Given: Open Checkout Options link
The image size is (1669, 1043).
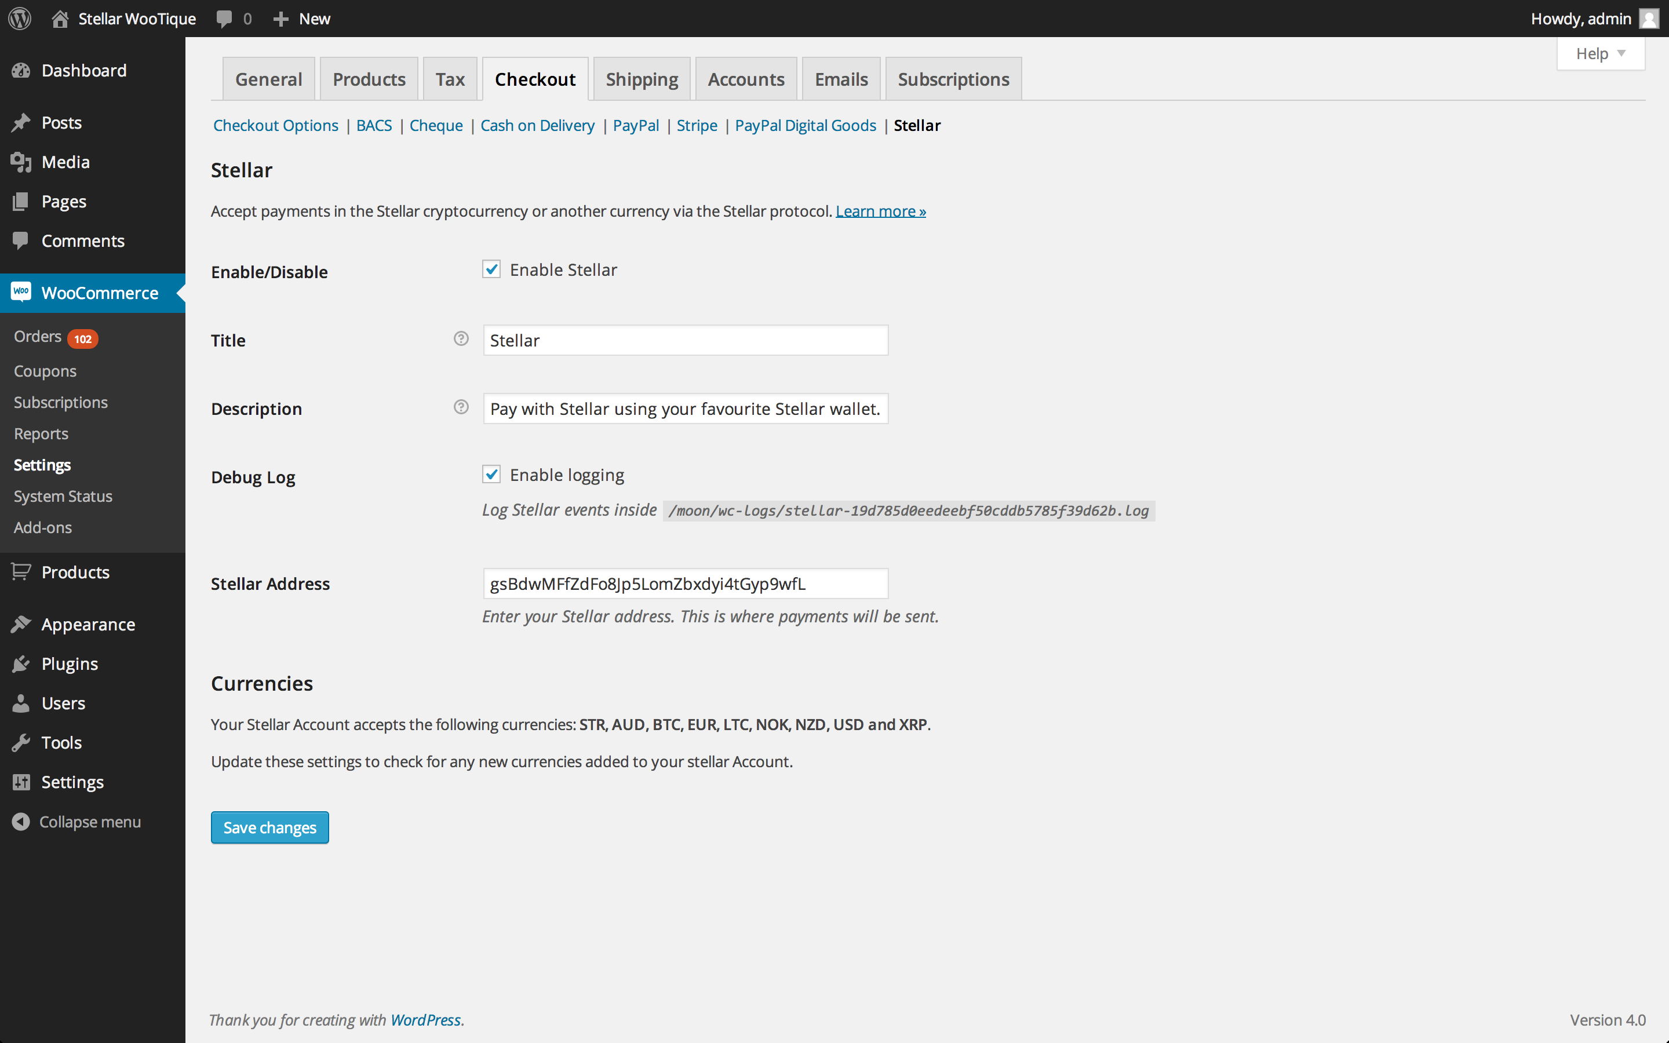Looking at the screenshot, I should (x=275, y=126).
